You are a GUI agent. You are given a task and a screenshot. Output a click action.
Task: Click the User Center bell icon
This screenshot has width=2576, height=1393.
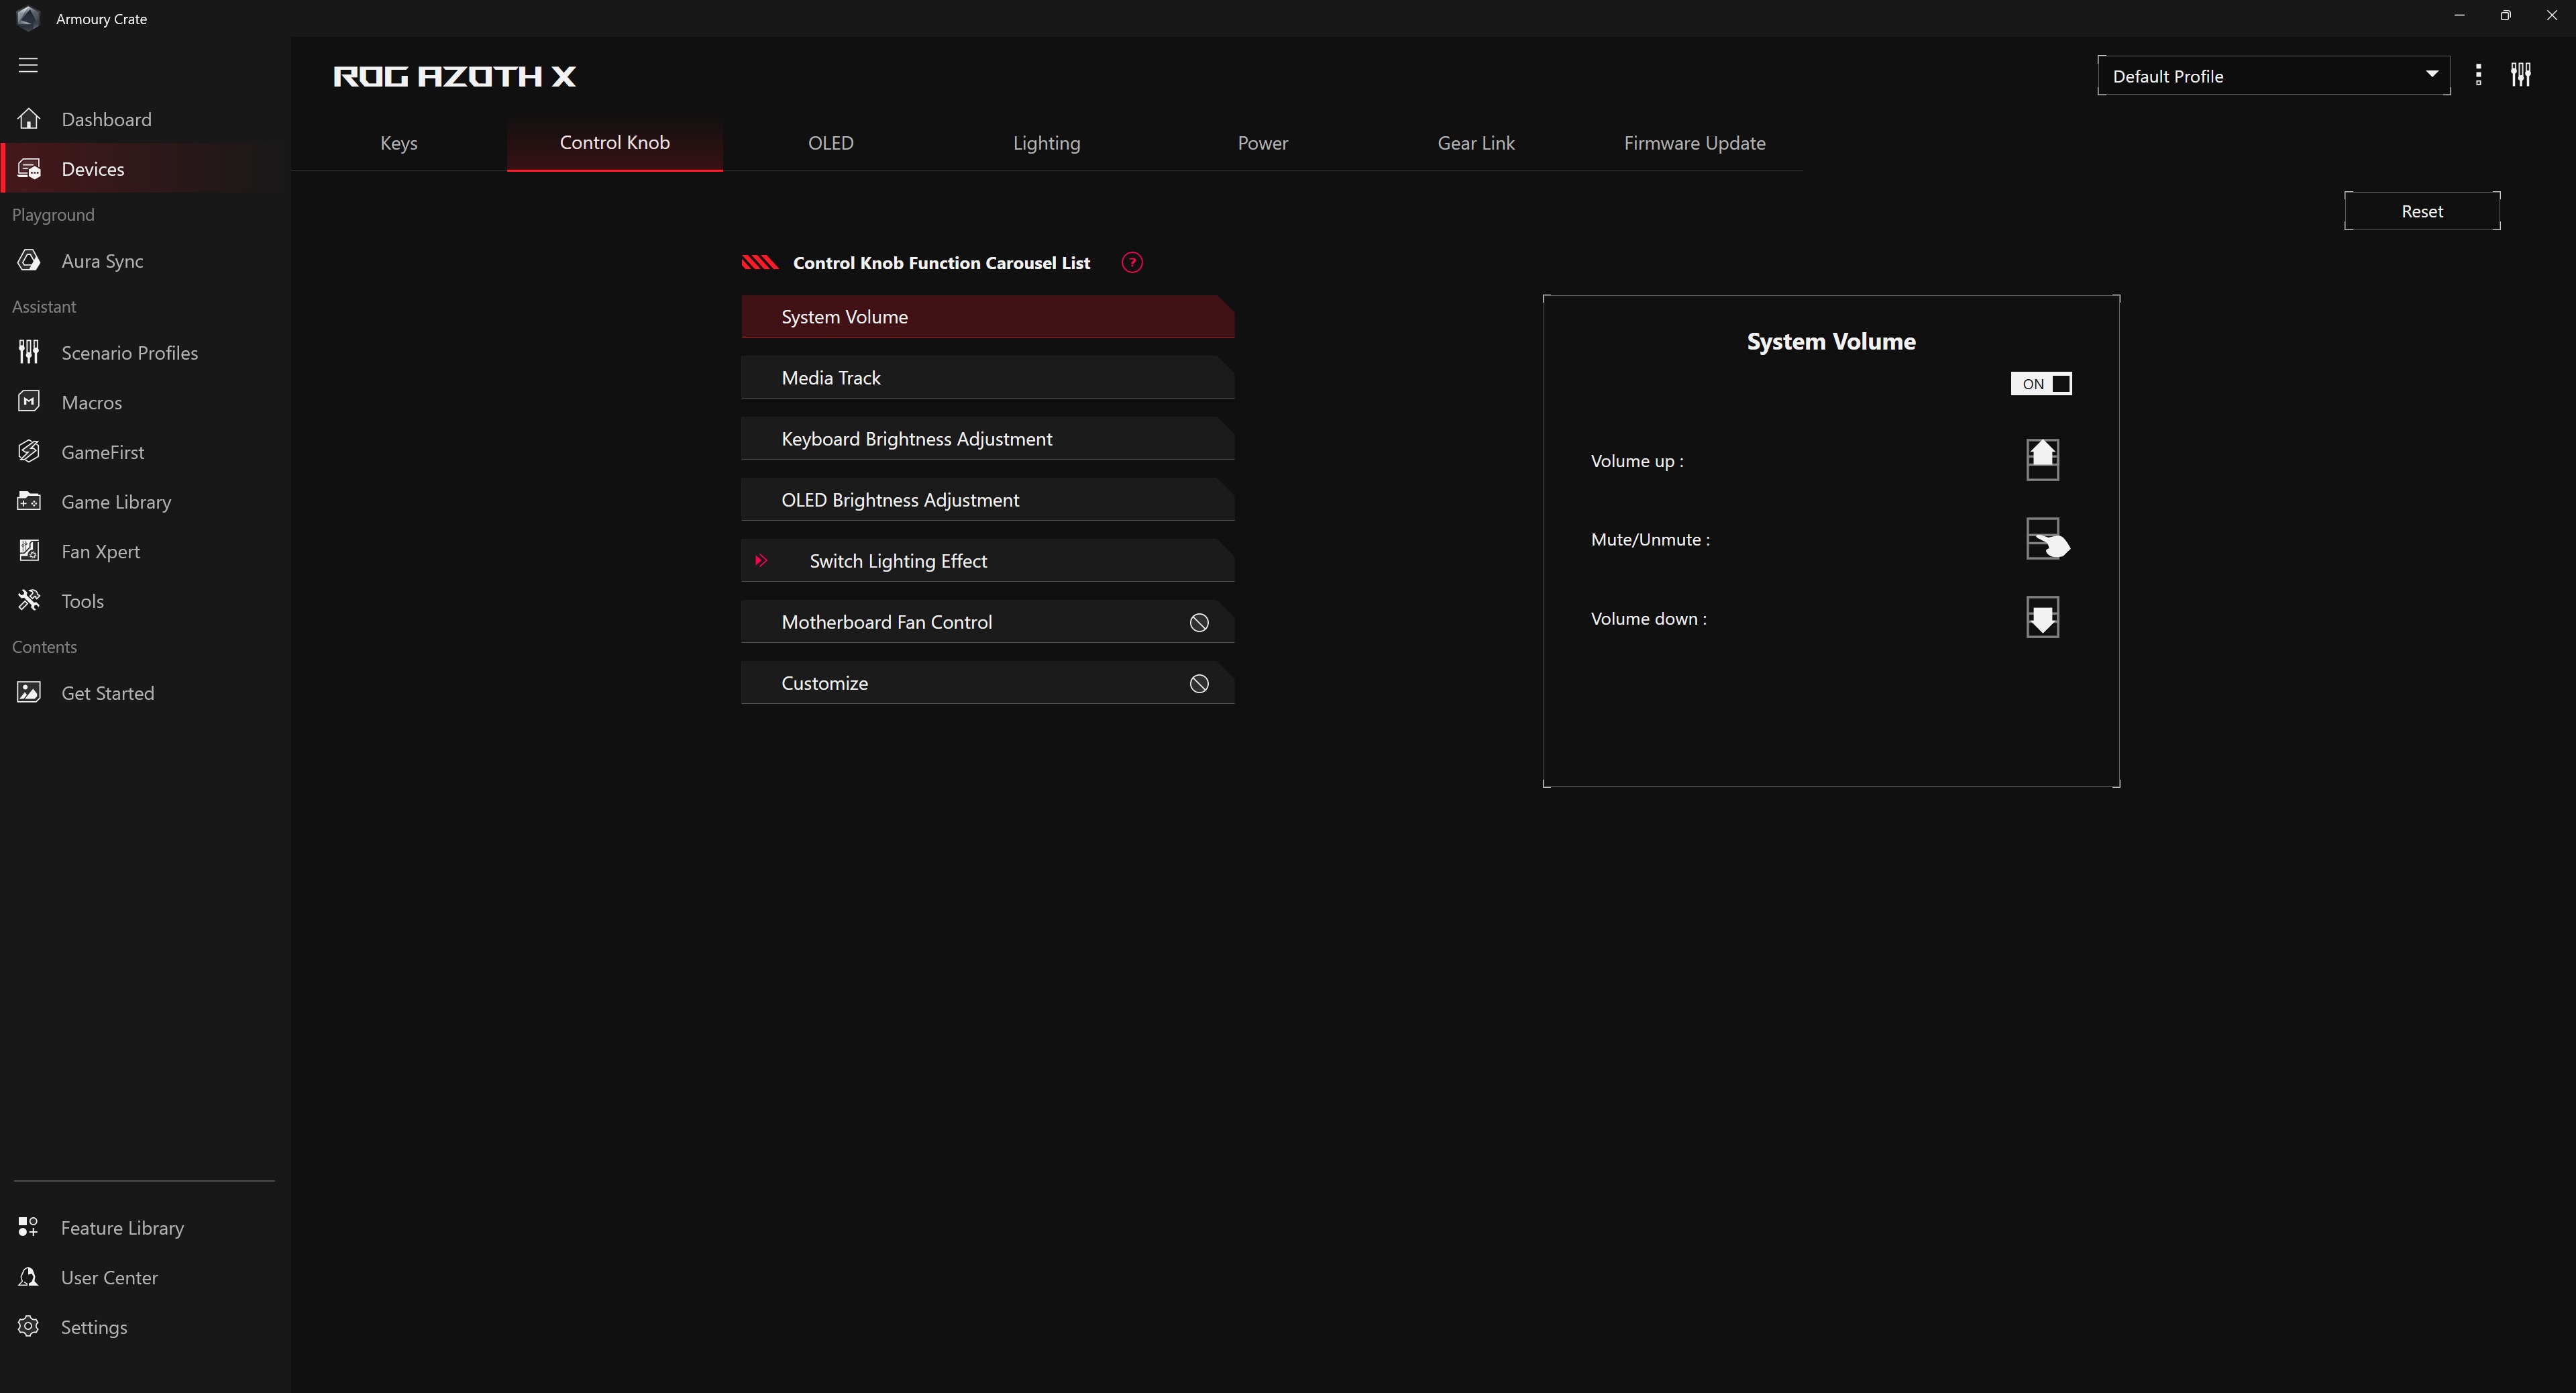[x=28, y=1277]
